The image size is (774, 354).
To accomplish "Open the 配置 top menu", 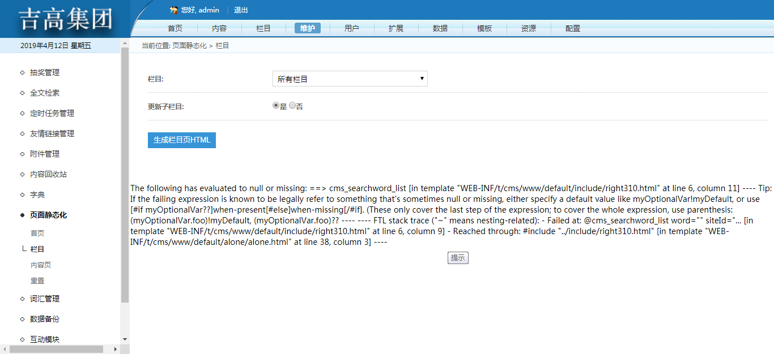I will (573, 28).
